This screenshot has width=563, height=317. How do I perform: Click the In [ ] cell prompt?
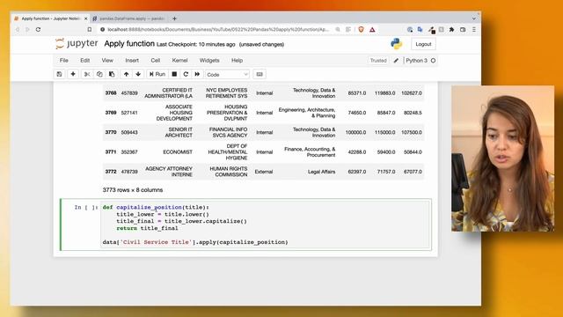click(86, 208)
